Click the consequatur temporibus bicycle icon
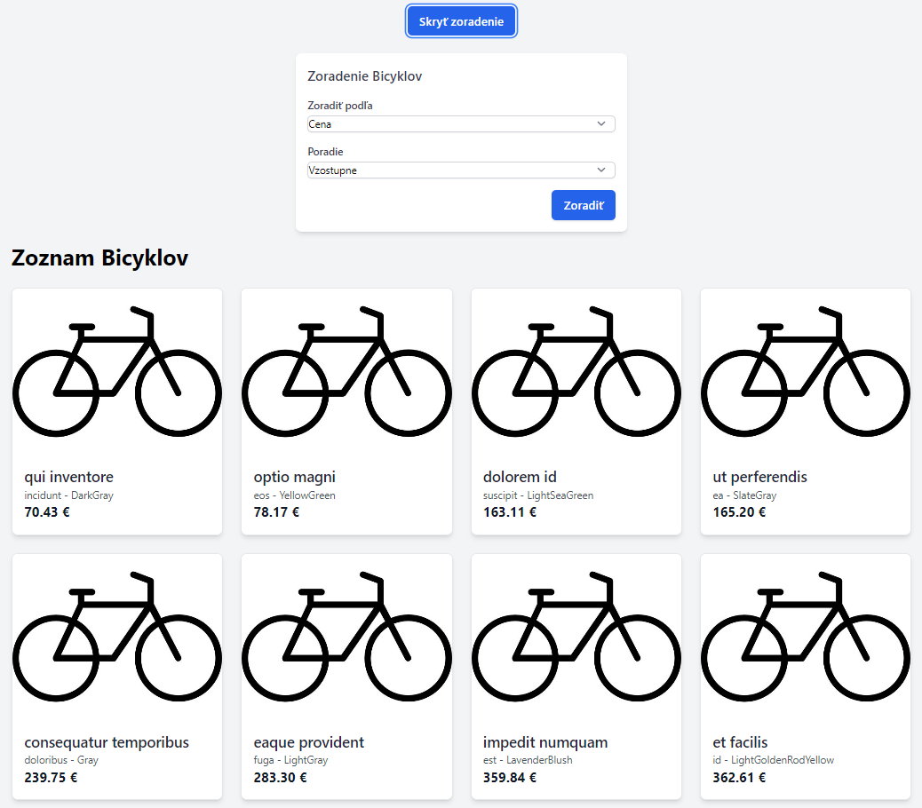This screenshot has width=922, height=808. click(x=117, y=636)
